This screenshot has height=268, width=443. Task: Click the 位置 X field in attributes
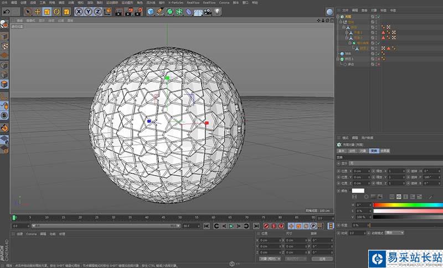pyautogui.click(x=361, y=171)
